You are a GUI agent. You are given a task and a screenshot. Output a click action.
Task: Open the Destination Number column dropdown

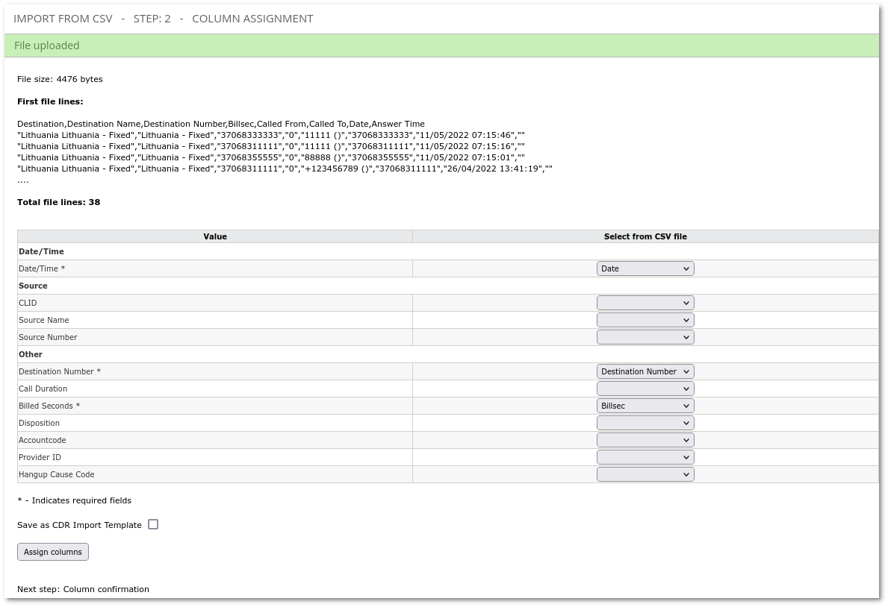(x=645, y=371)
